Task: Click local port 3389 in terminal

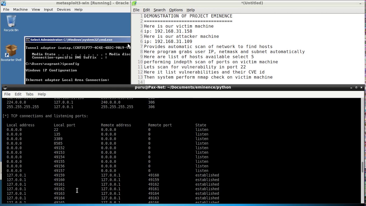Action: pyautogui.click(x=58, y=139)
